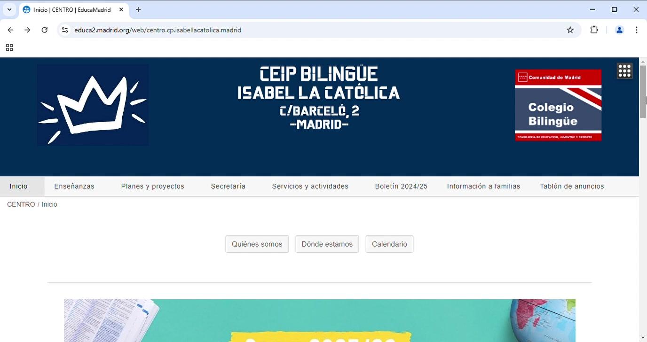The height and width of the screenshot is (342, 647).
Task: Close the Inicio | CENTRO | EducaMadrid tab
Action: pyautogui.click(x=121, y=9)
